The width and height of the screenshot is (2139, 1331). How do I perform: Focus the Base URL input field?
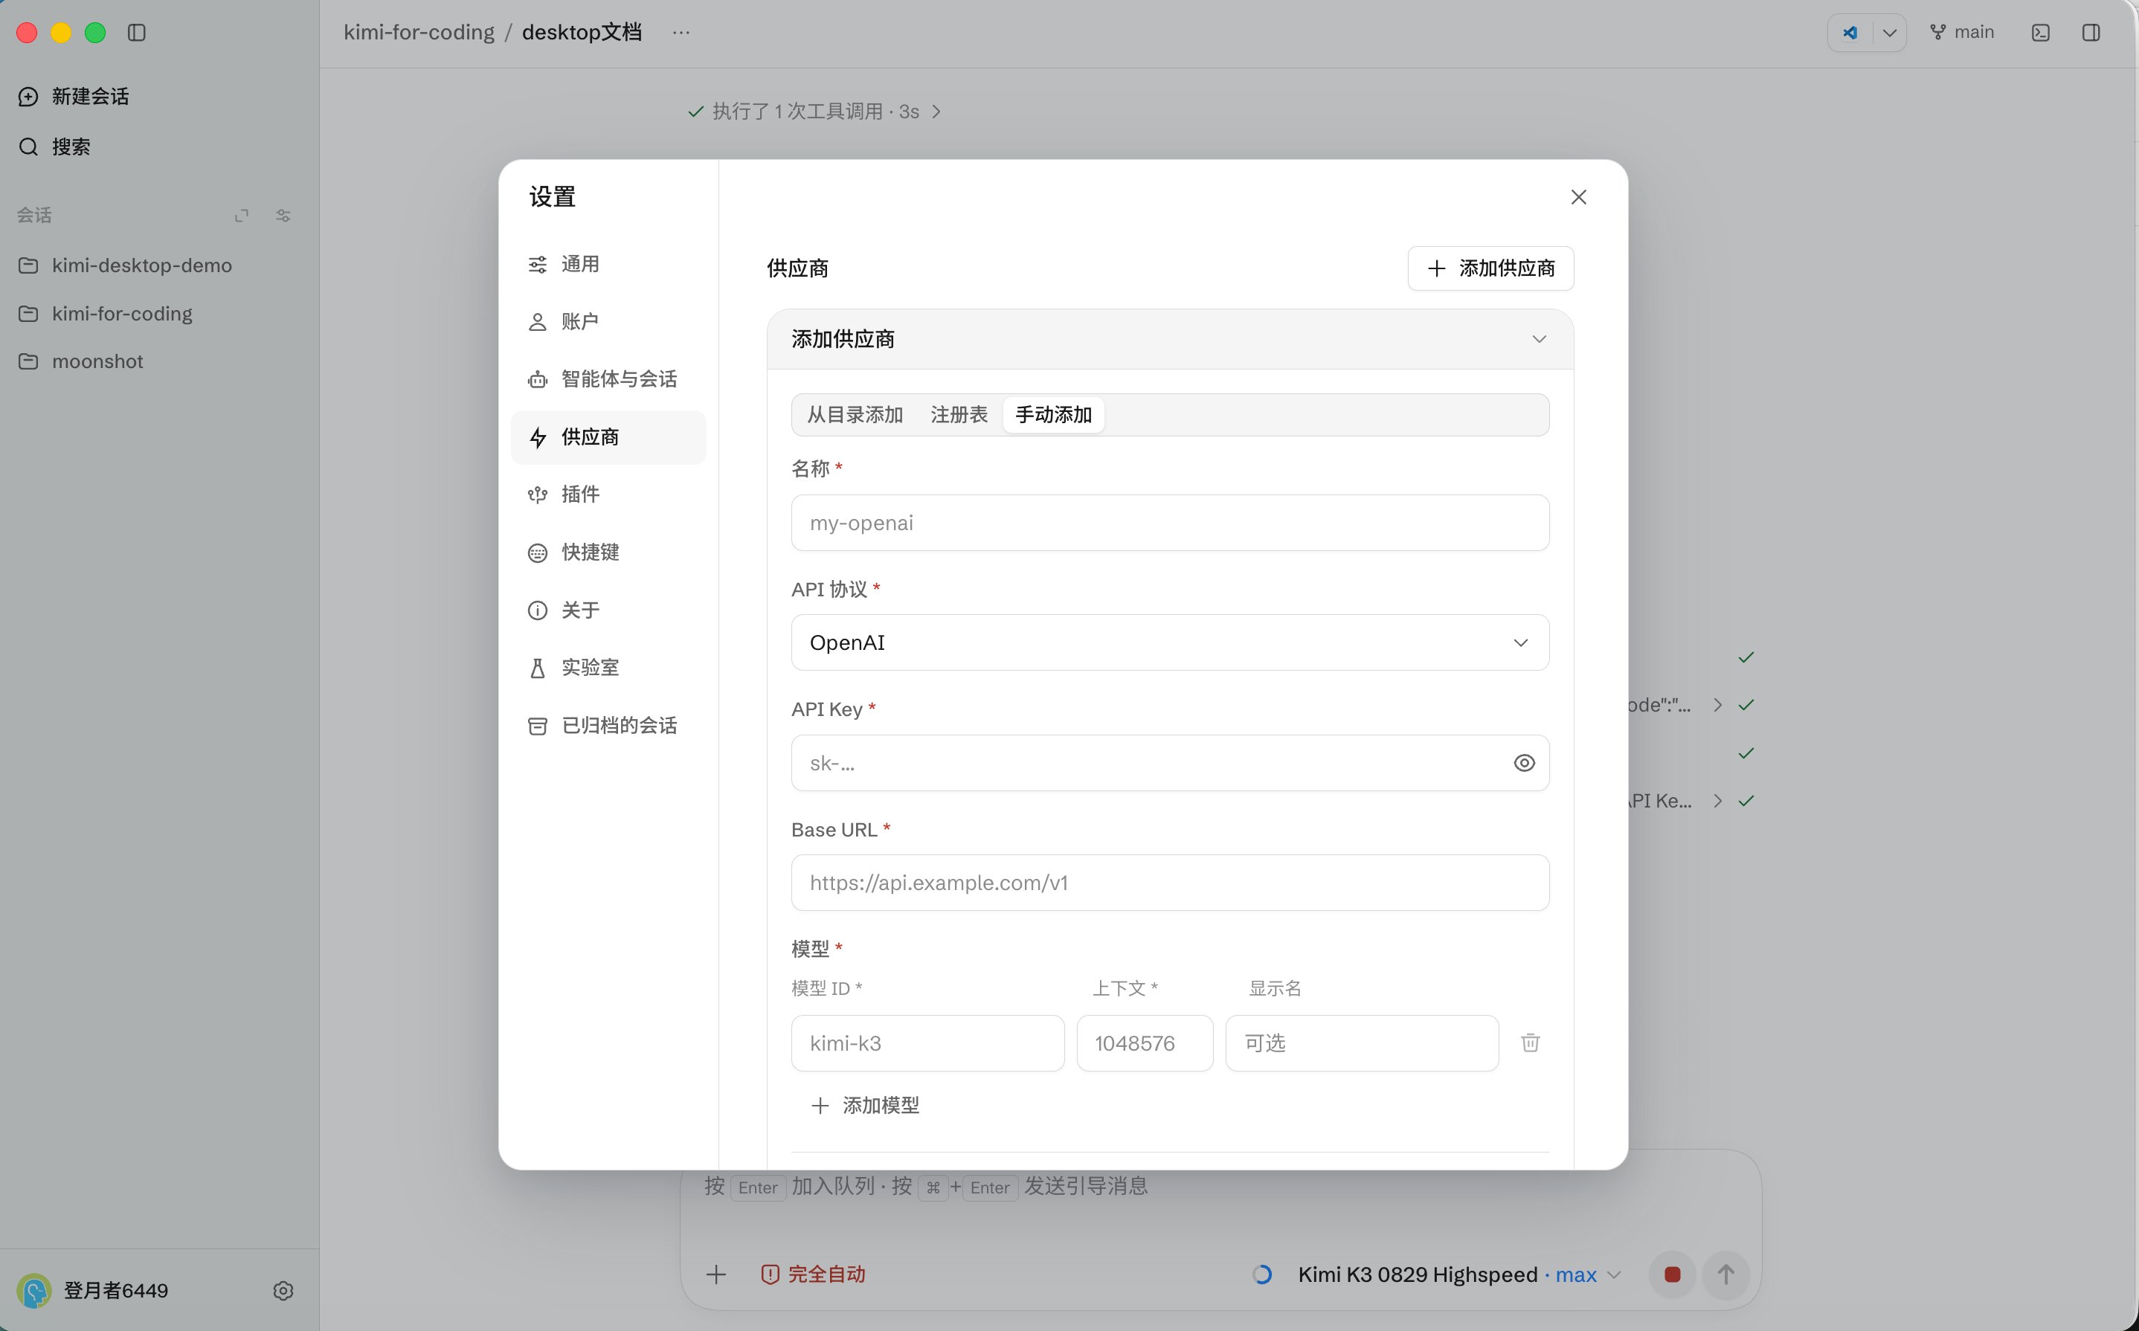coord(1170,883)
